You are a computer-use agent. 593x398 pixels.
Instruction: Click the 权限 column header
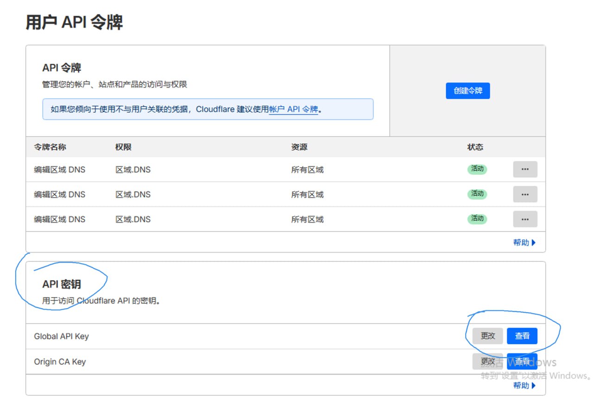click(x=123, y=147)
